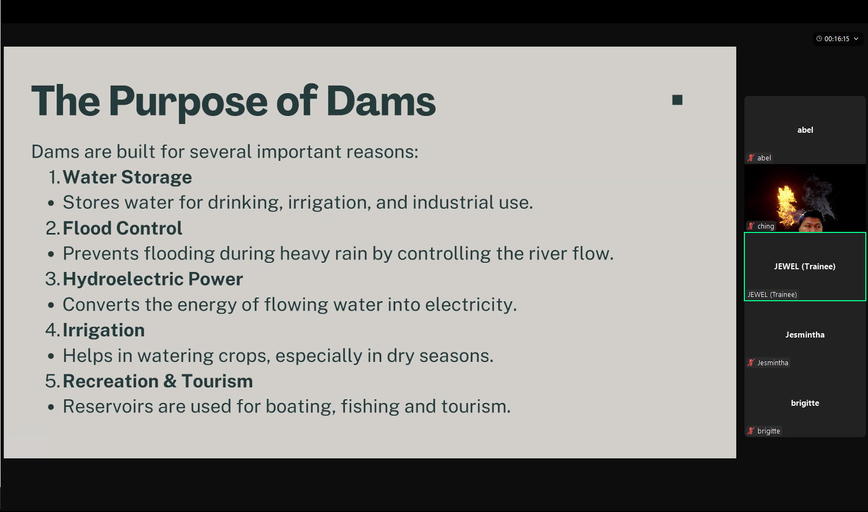Click the clock icon beside the meeting timer

tap(819, 39)
